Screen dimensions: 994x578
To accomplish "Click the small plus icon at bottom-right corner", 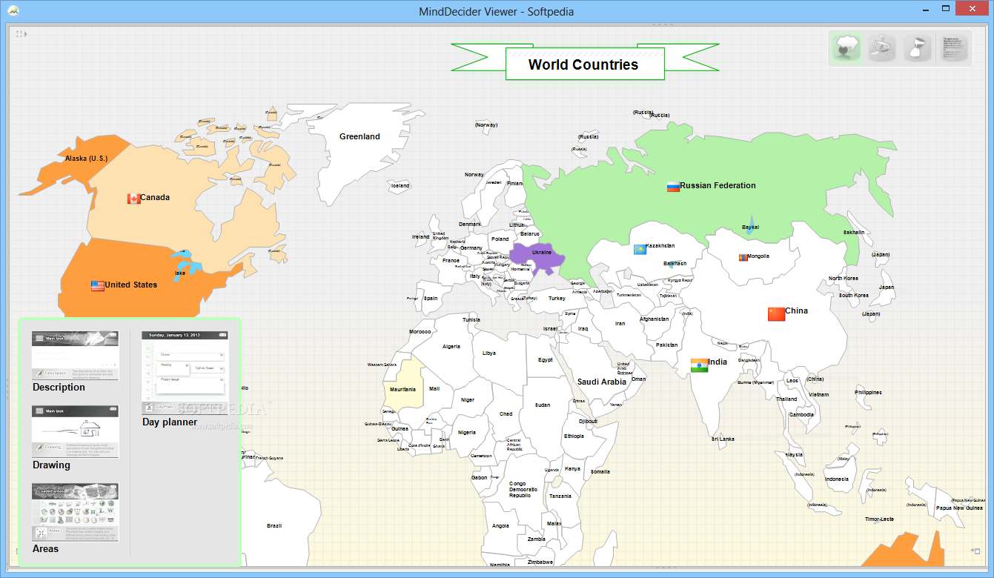I will pos(976,551).
